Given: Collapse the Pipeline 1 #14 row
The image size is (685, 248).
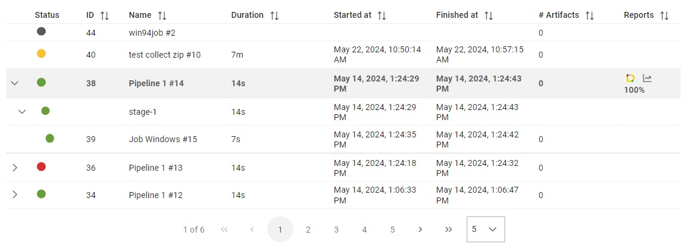Looking at the screenshot, I should pyautogui.click(x=14, y=83).
